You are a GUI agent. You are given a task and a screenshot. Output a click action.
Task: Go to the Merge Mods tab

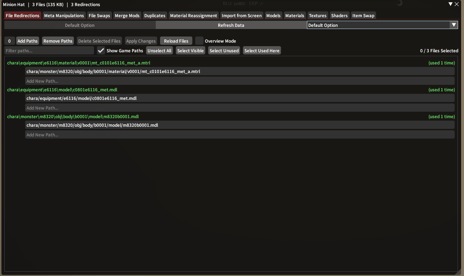click(127, 15)
